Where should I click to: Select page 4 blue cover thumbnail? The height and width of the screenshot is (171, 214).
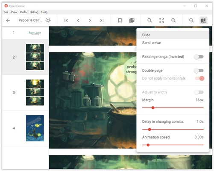tap(35, 128)
